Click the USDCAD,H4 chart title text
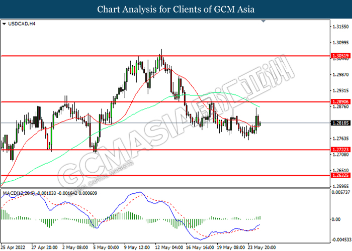 [22, 24]
